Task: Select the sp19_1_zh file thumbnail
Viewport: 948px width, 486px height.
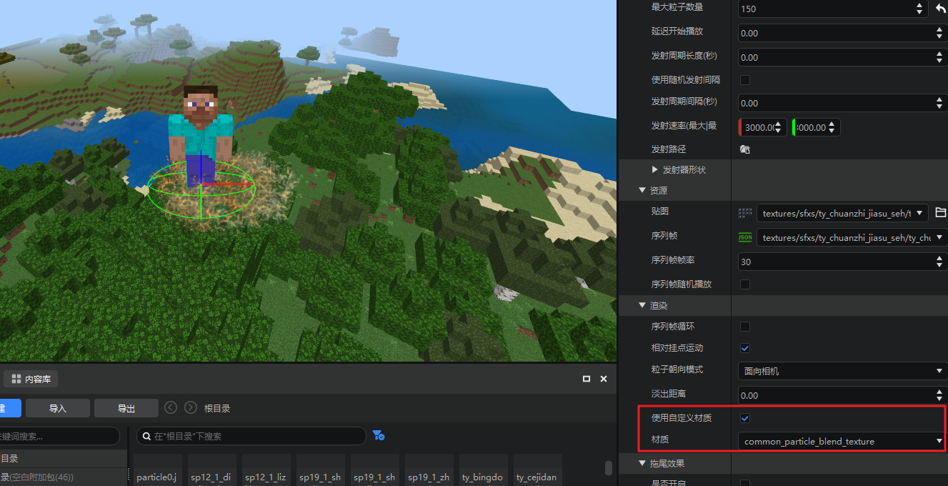Action: pos(429,470)
